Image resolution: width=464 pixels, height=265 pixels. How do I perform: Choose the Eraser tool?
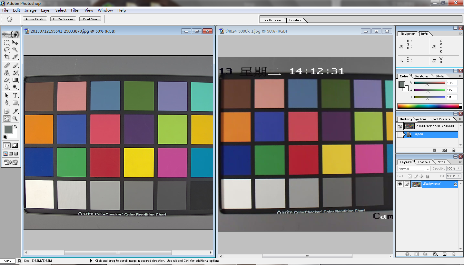[6, 80]
